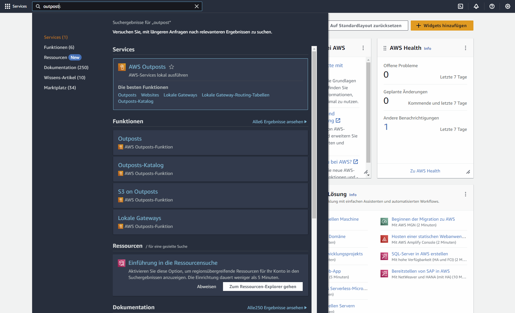Click the AWS Amplify solution icon
The width and height of the screenshot is (515, 313).
(384, 239)
